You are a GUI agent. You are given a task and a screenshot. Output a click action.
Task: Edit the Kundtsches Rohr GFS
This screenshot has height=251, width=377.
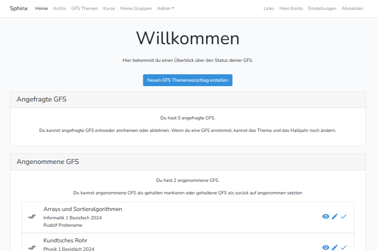pos(335,247)
